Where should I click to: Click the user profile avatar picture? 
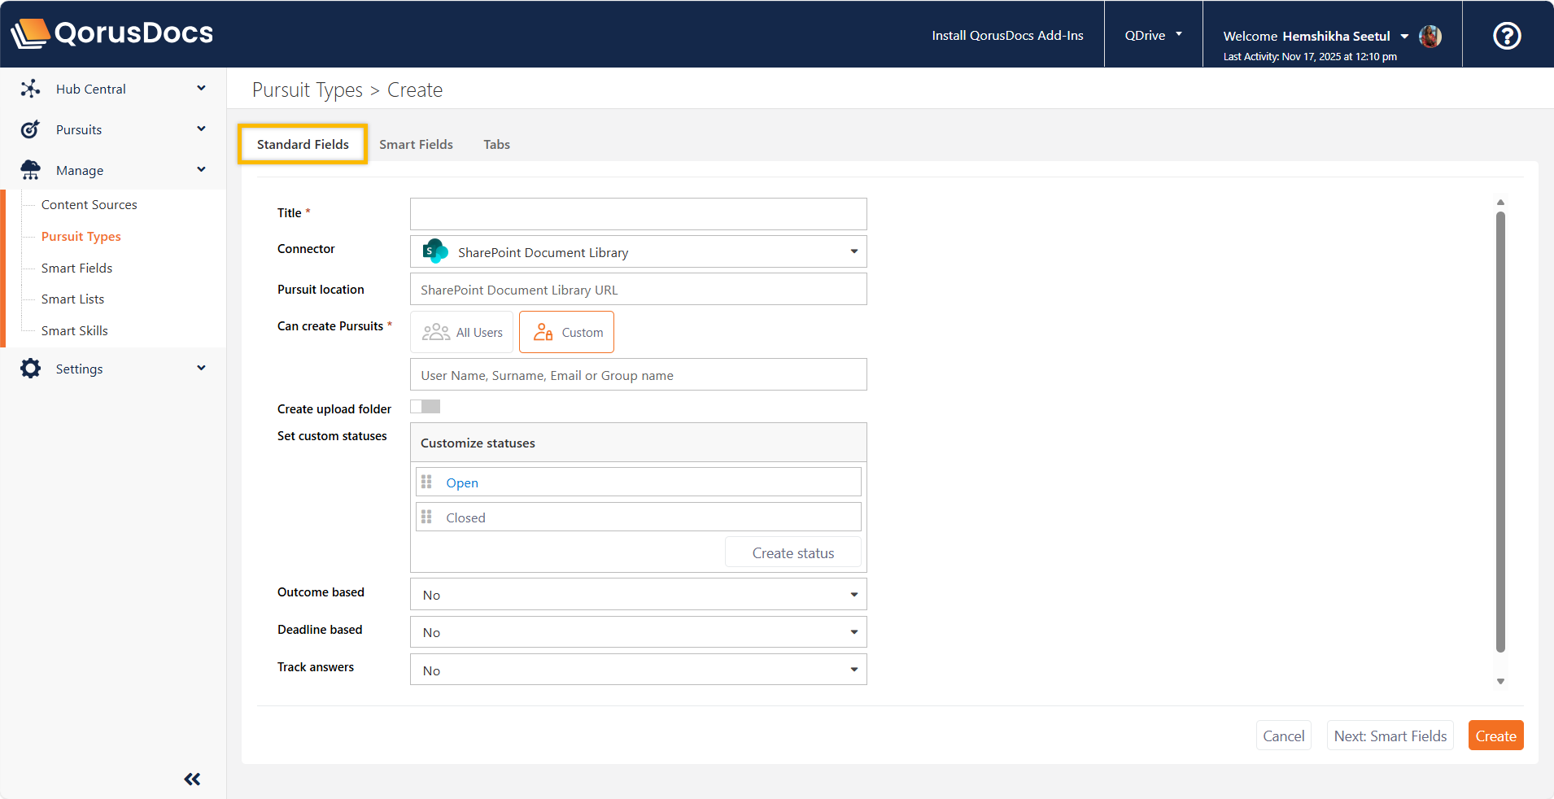1430,36
